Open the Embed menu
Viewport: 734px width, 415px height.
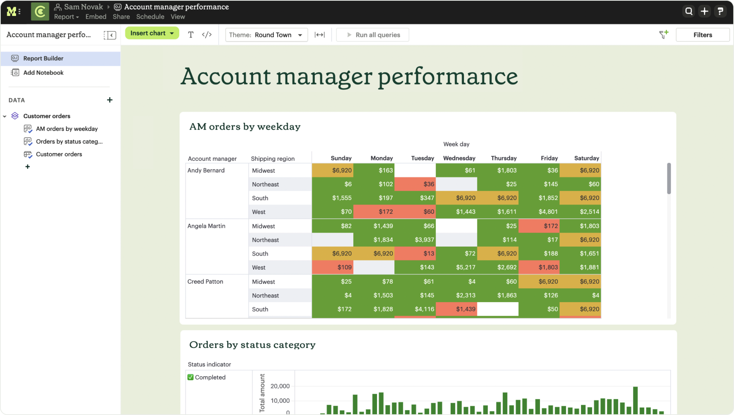pyautogui.click(x=96, y=17)
